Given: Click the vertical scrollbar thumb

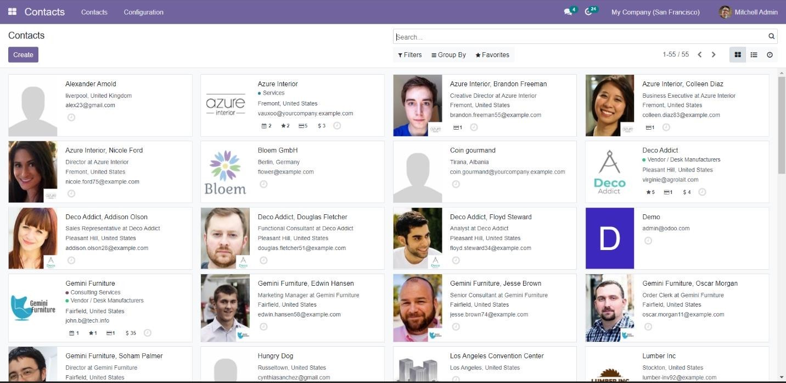Looking at the screenshot, I should (782, 125).
